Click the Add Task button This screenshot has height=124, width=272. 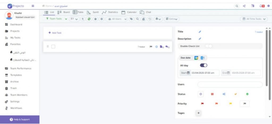point(55,33)
